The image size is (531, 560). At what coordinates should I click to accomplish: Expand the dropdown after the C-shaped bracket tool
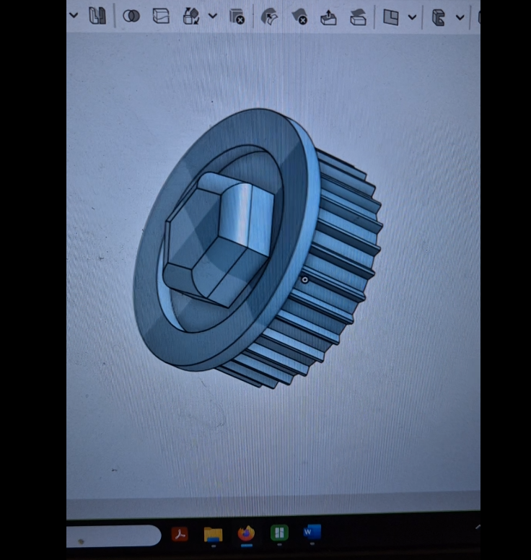click(x=460, y=17)
